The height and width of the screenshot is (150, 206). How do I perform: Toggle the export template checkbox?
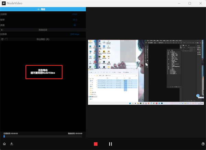[6, 39]
